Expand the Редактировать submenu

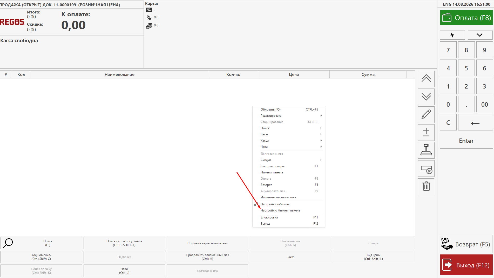pyautogui.click(x=289, y=116)
